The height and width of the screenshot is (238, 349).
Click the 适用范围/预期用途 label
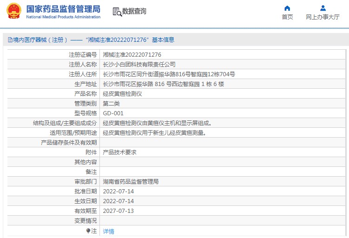pos(73,133)
